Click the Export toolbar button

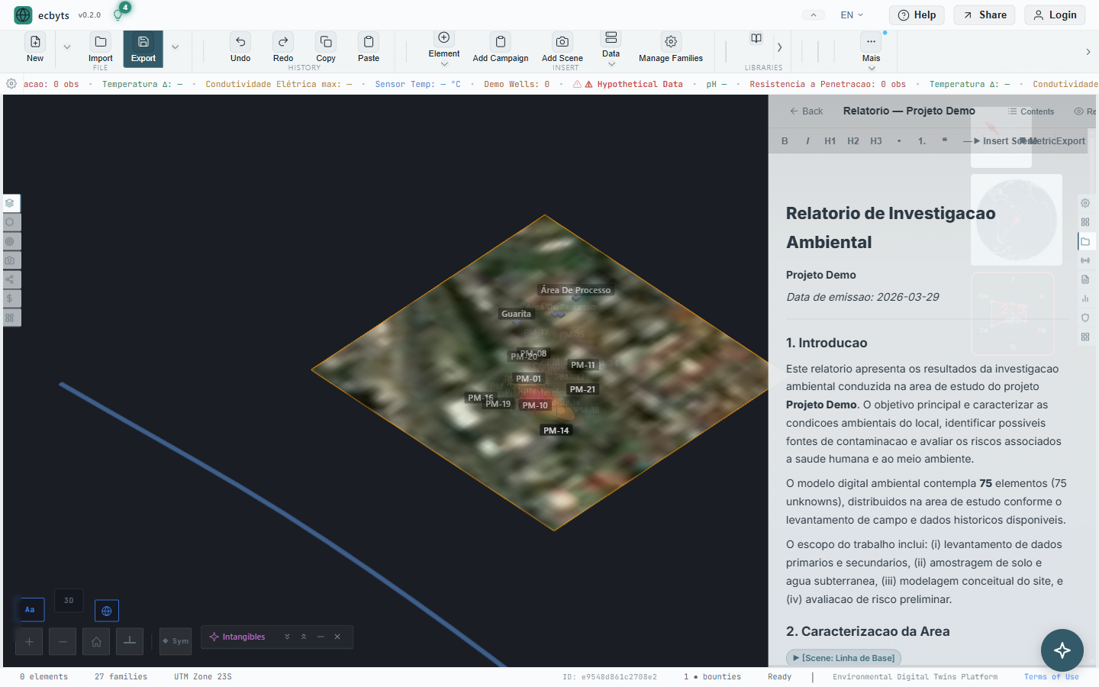143,48
